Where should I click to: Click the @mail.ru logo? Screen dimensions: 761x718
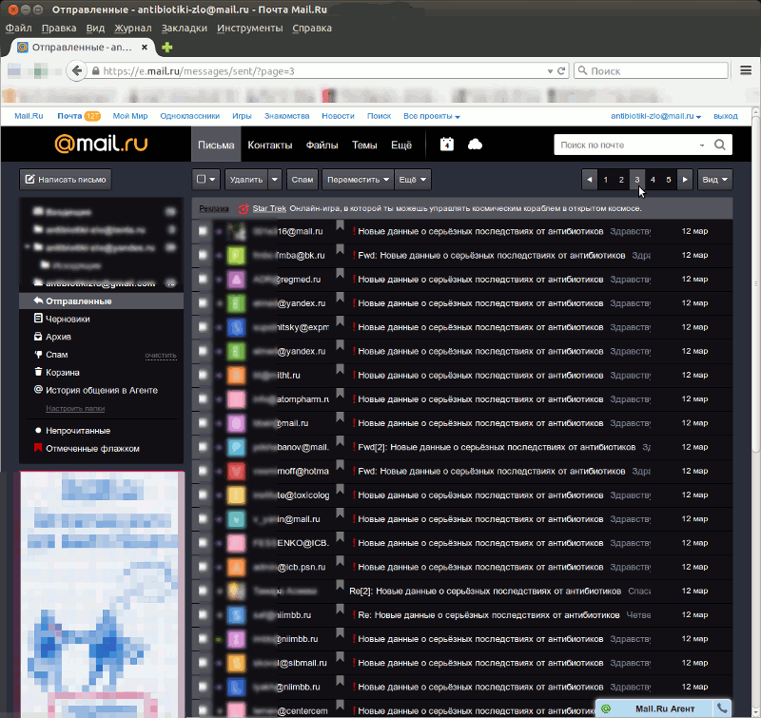(x=101, y=144)
